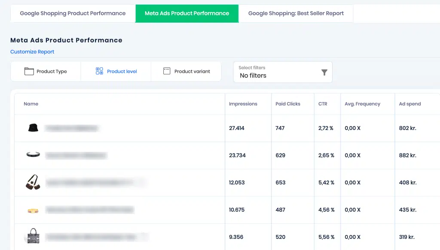The height and width of the screenshot is (250, 440).
Task: Select CTR value 2,65 %
Action: (x=327, y=155)
